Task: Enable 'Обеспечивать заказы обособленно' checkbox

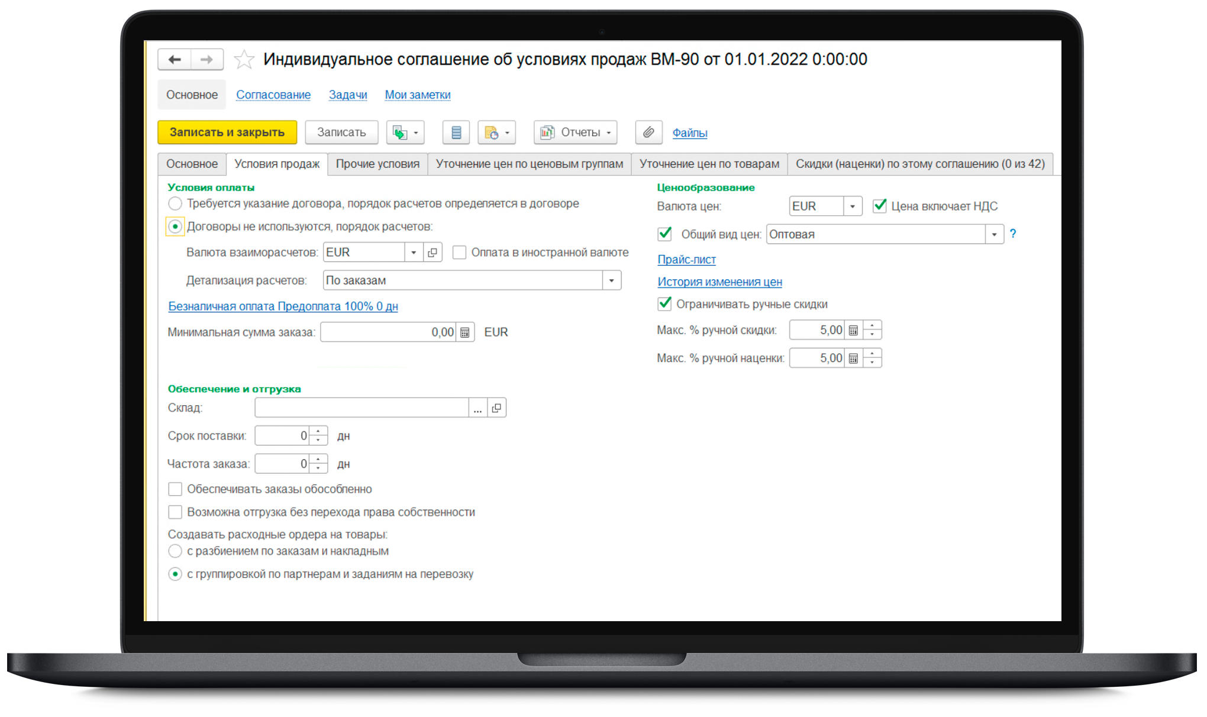Action: pyautogui.click(x=175, y=489)
